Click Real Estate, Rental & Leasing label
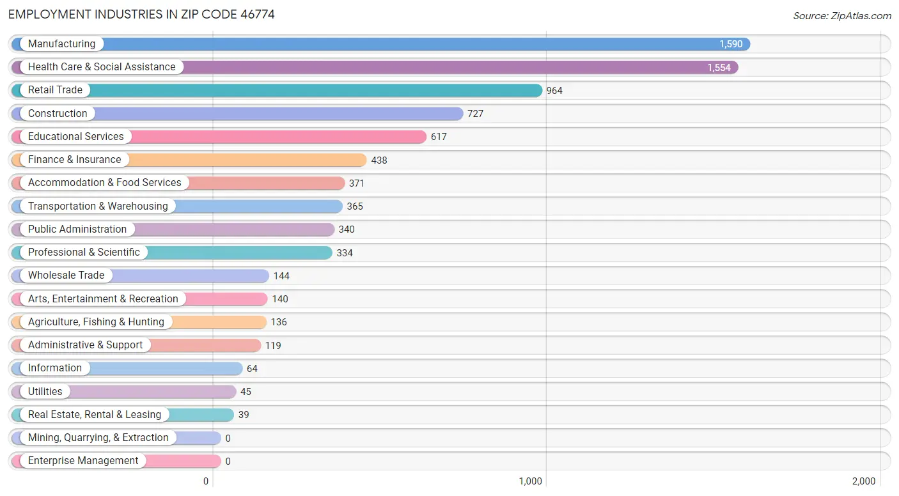Image resolution: width=899 pixels, height=496 pixels. tap(95, 415)
